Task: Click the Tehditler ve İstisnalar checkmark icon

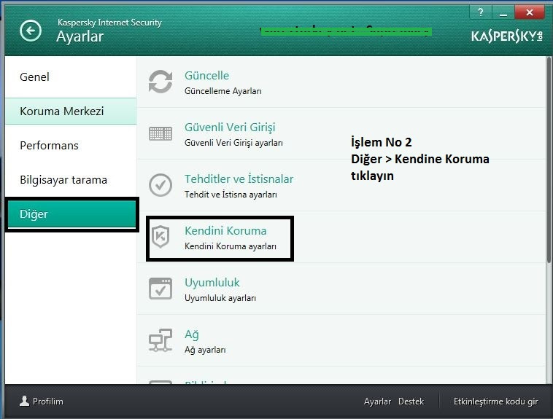Action: click(x=161, y=185)
